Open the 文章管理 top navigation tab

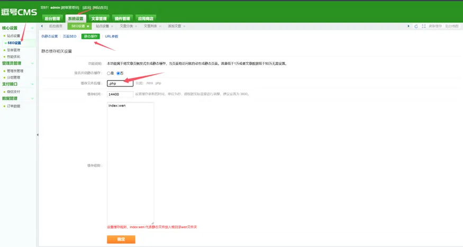(x=99, y=19)
